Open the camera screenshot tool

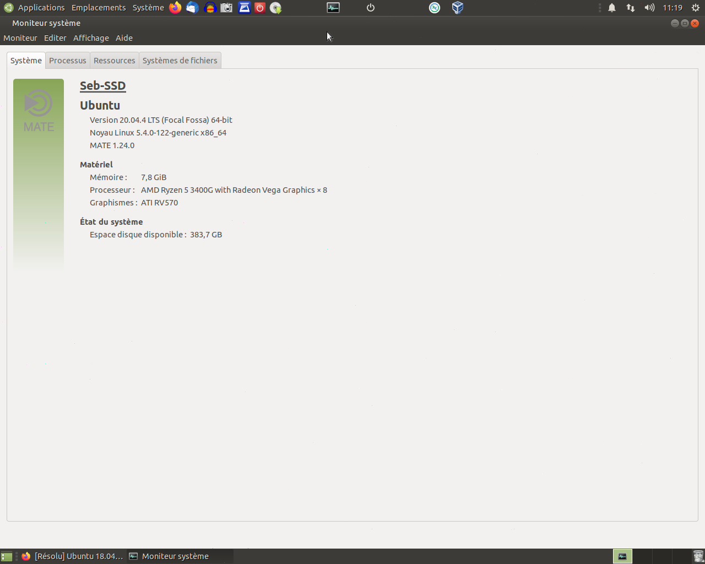(226, 8)
